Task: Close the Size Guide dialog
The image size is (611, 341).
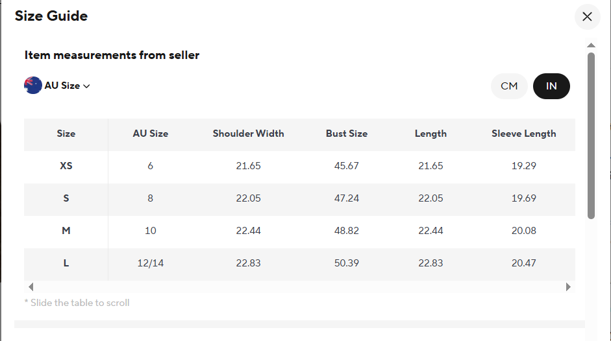Action: pyautogui.click(x=587, y=17)
